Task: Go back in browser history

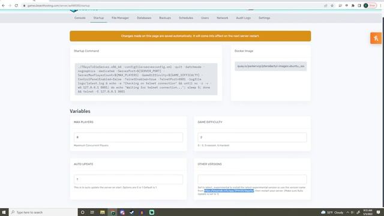Action: 3,5
